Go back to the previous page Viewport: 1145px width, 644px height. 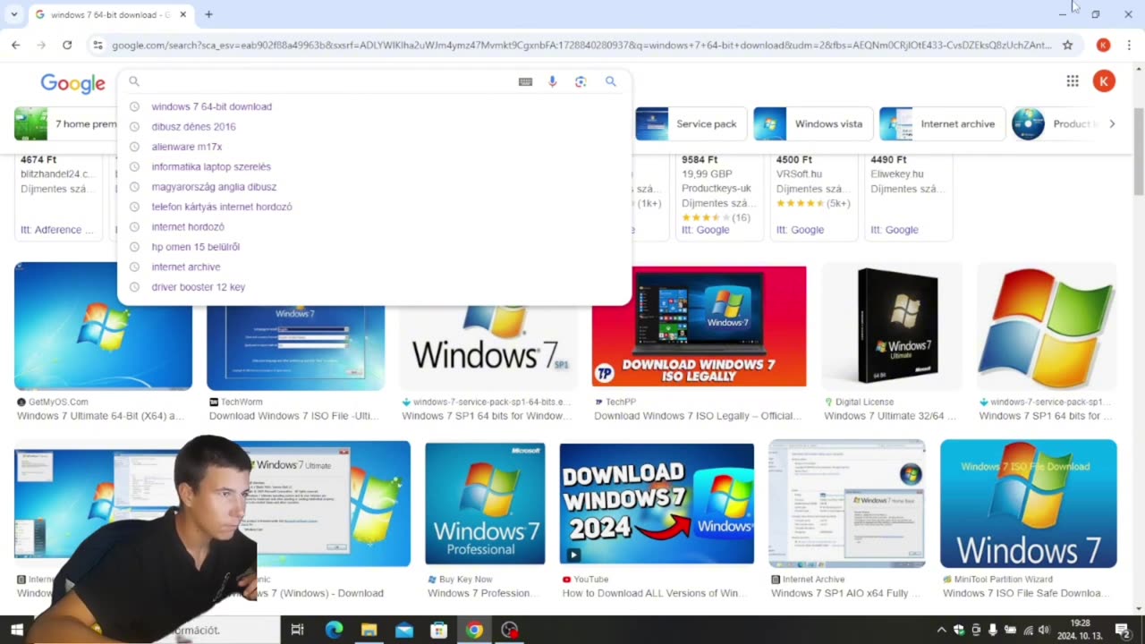coord(16,45)
